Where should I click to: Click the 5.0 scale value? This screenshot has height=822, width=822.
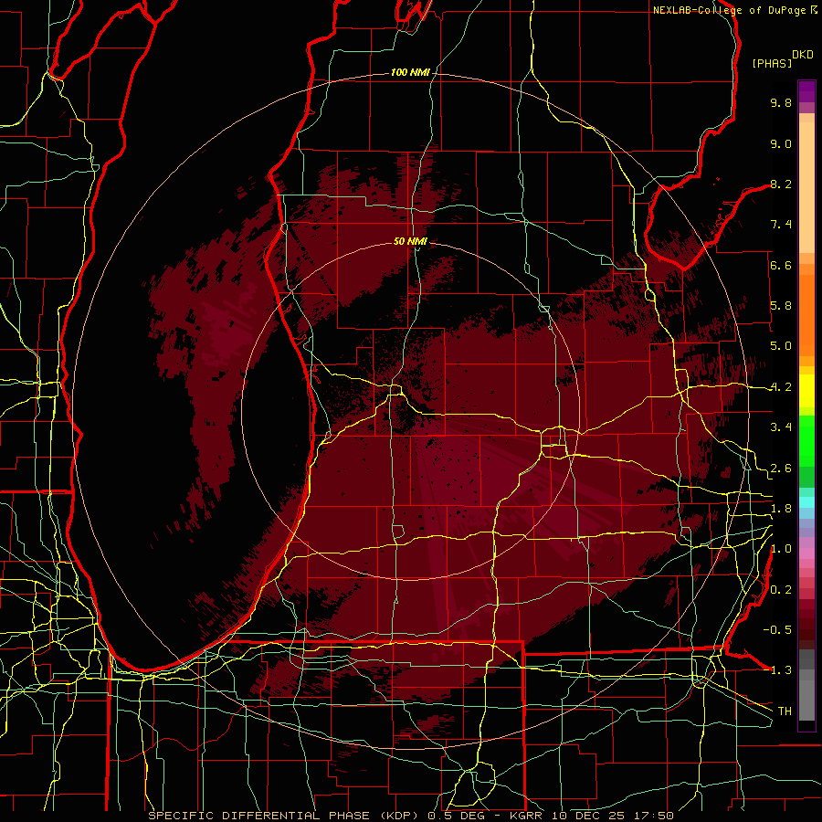pyautogui.click(x=781, y=346)
